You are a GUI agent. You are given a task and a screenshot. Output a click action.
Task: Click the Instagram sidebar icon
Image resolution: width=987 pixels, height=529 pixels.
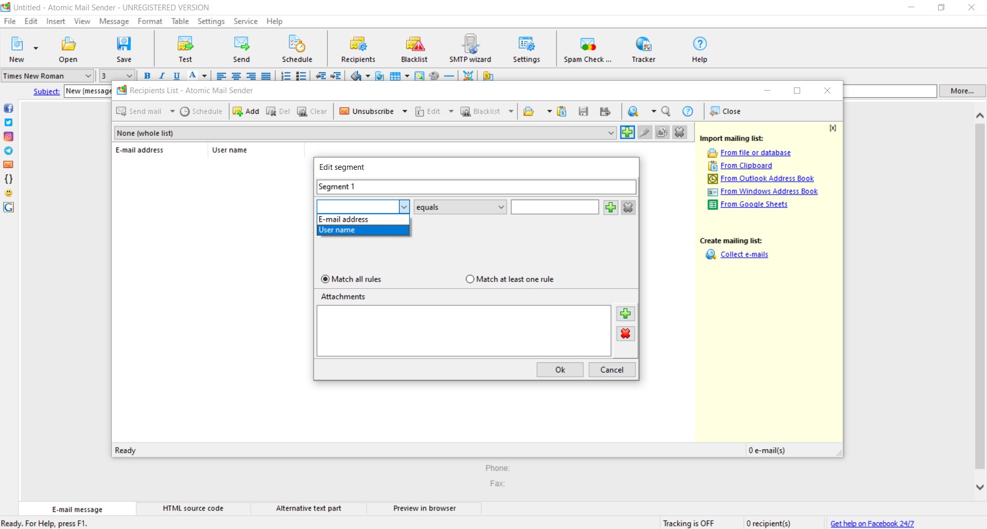[x=8, y=136]
